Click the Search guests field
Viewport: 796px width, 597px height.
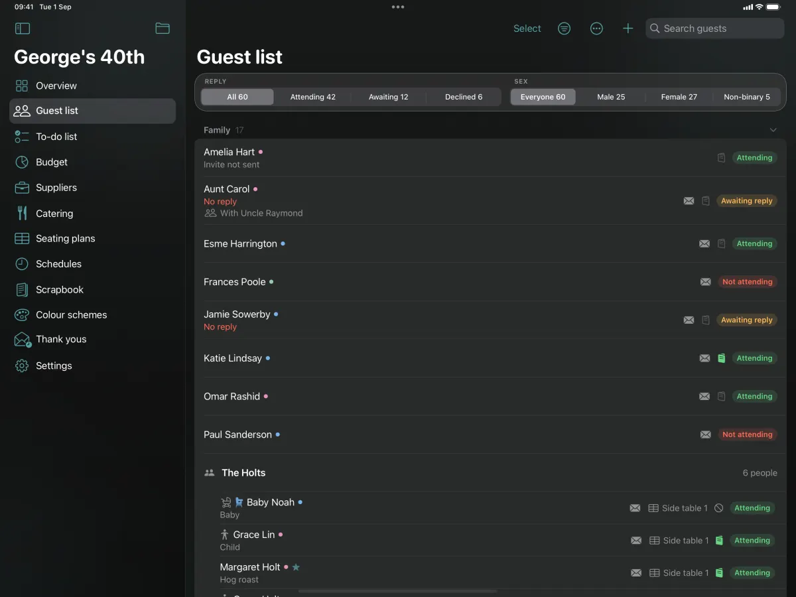pyautogui.click(x=715, y=29)
